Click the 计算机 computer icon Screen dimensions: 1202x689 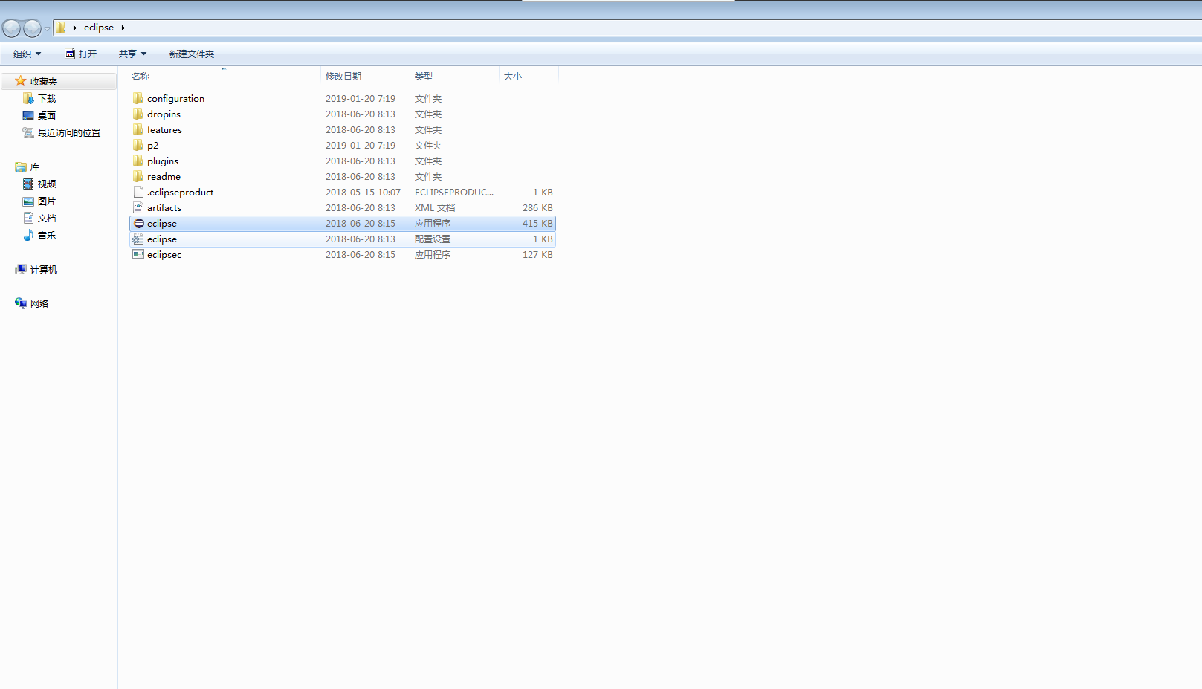(x=21, y=269)
